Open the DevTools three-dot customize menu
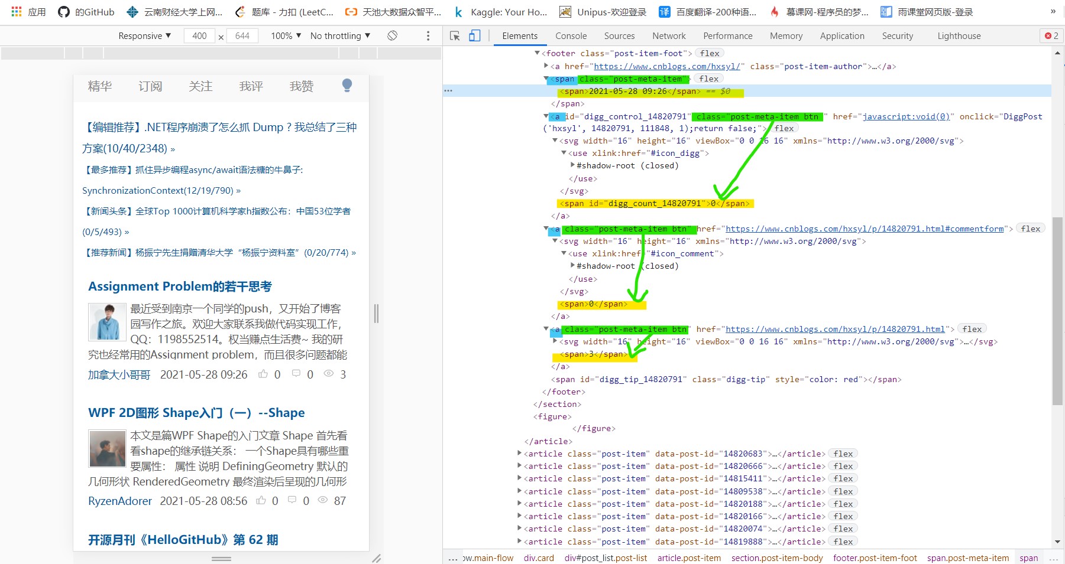1065x564 pixels. [x=428, y=35]
